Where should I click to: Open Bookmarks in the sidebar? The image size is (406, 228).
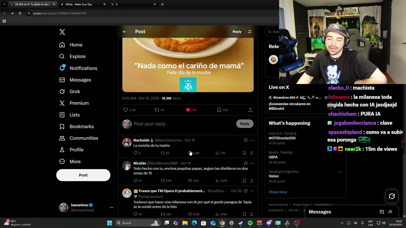pos(76,127)
